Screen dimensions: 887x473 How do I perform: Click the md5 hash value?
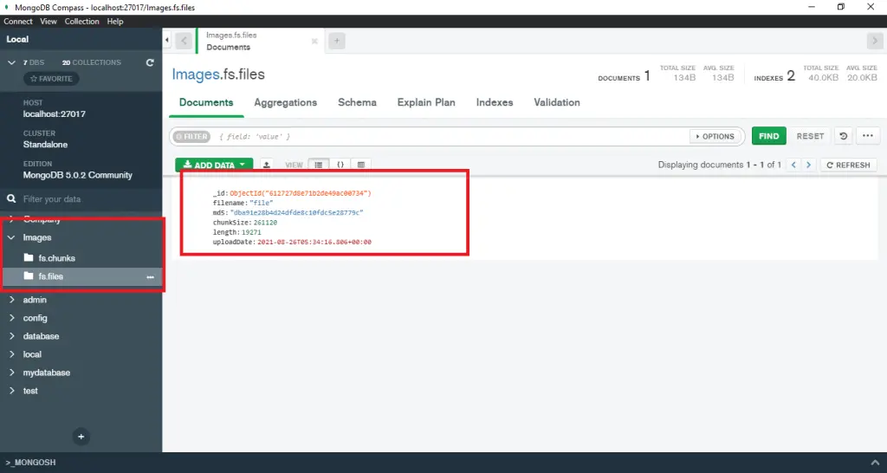(296, 213)
